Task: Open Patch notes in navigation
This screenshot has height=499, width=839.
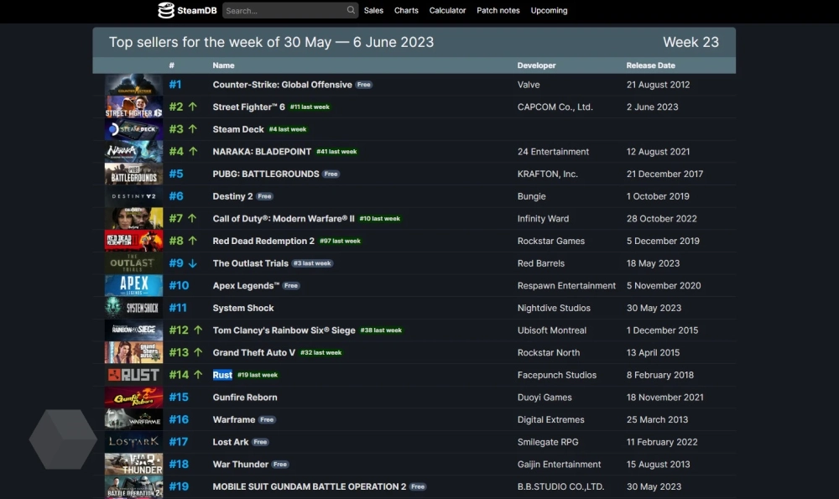Action: [x=498, y=11]
